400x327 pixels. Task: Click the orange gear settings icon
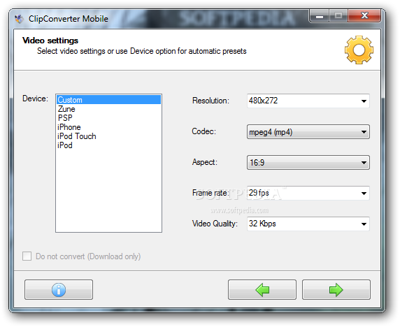[359, 50]
